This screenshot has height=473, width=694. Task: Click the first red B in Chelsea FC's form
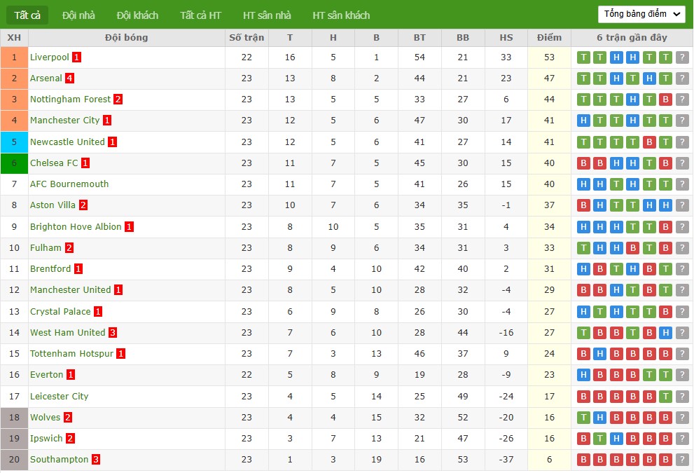pos(583,163)
